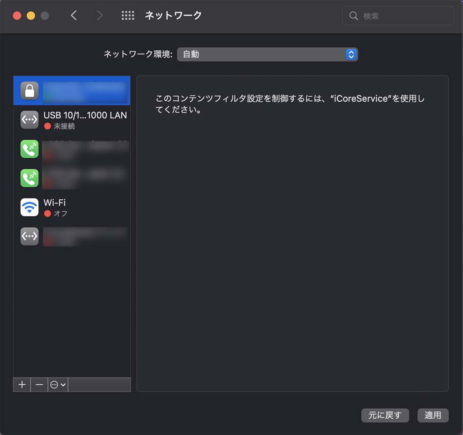Select the Wi-Fi service entry
463x435 pixels.
[72, 207]
